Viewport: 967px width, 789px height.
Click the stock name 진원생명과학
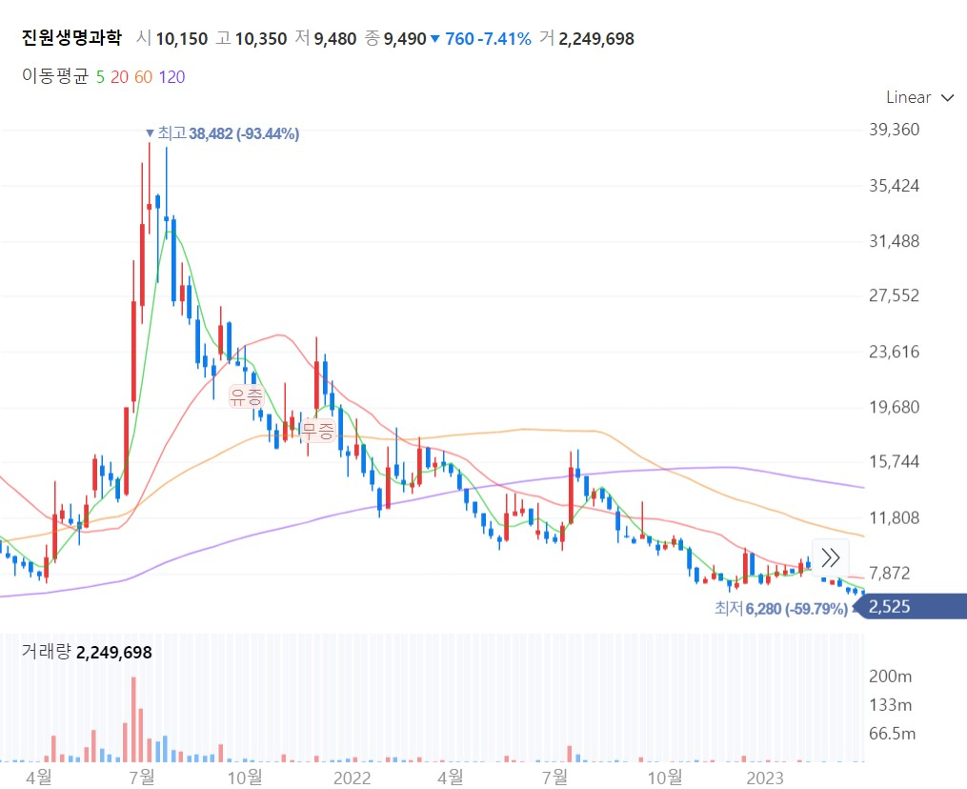[71, 38]
